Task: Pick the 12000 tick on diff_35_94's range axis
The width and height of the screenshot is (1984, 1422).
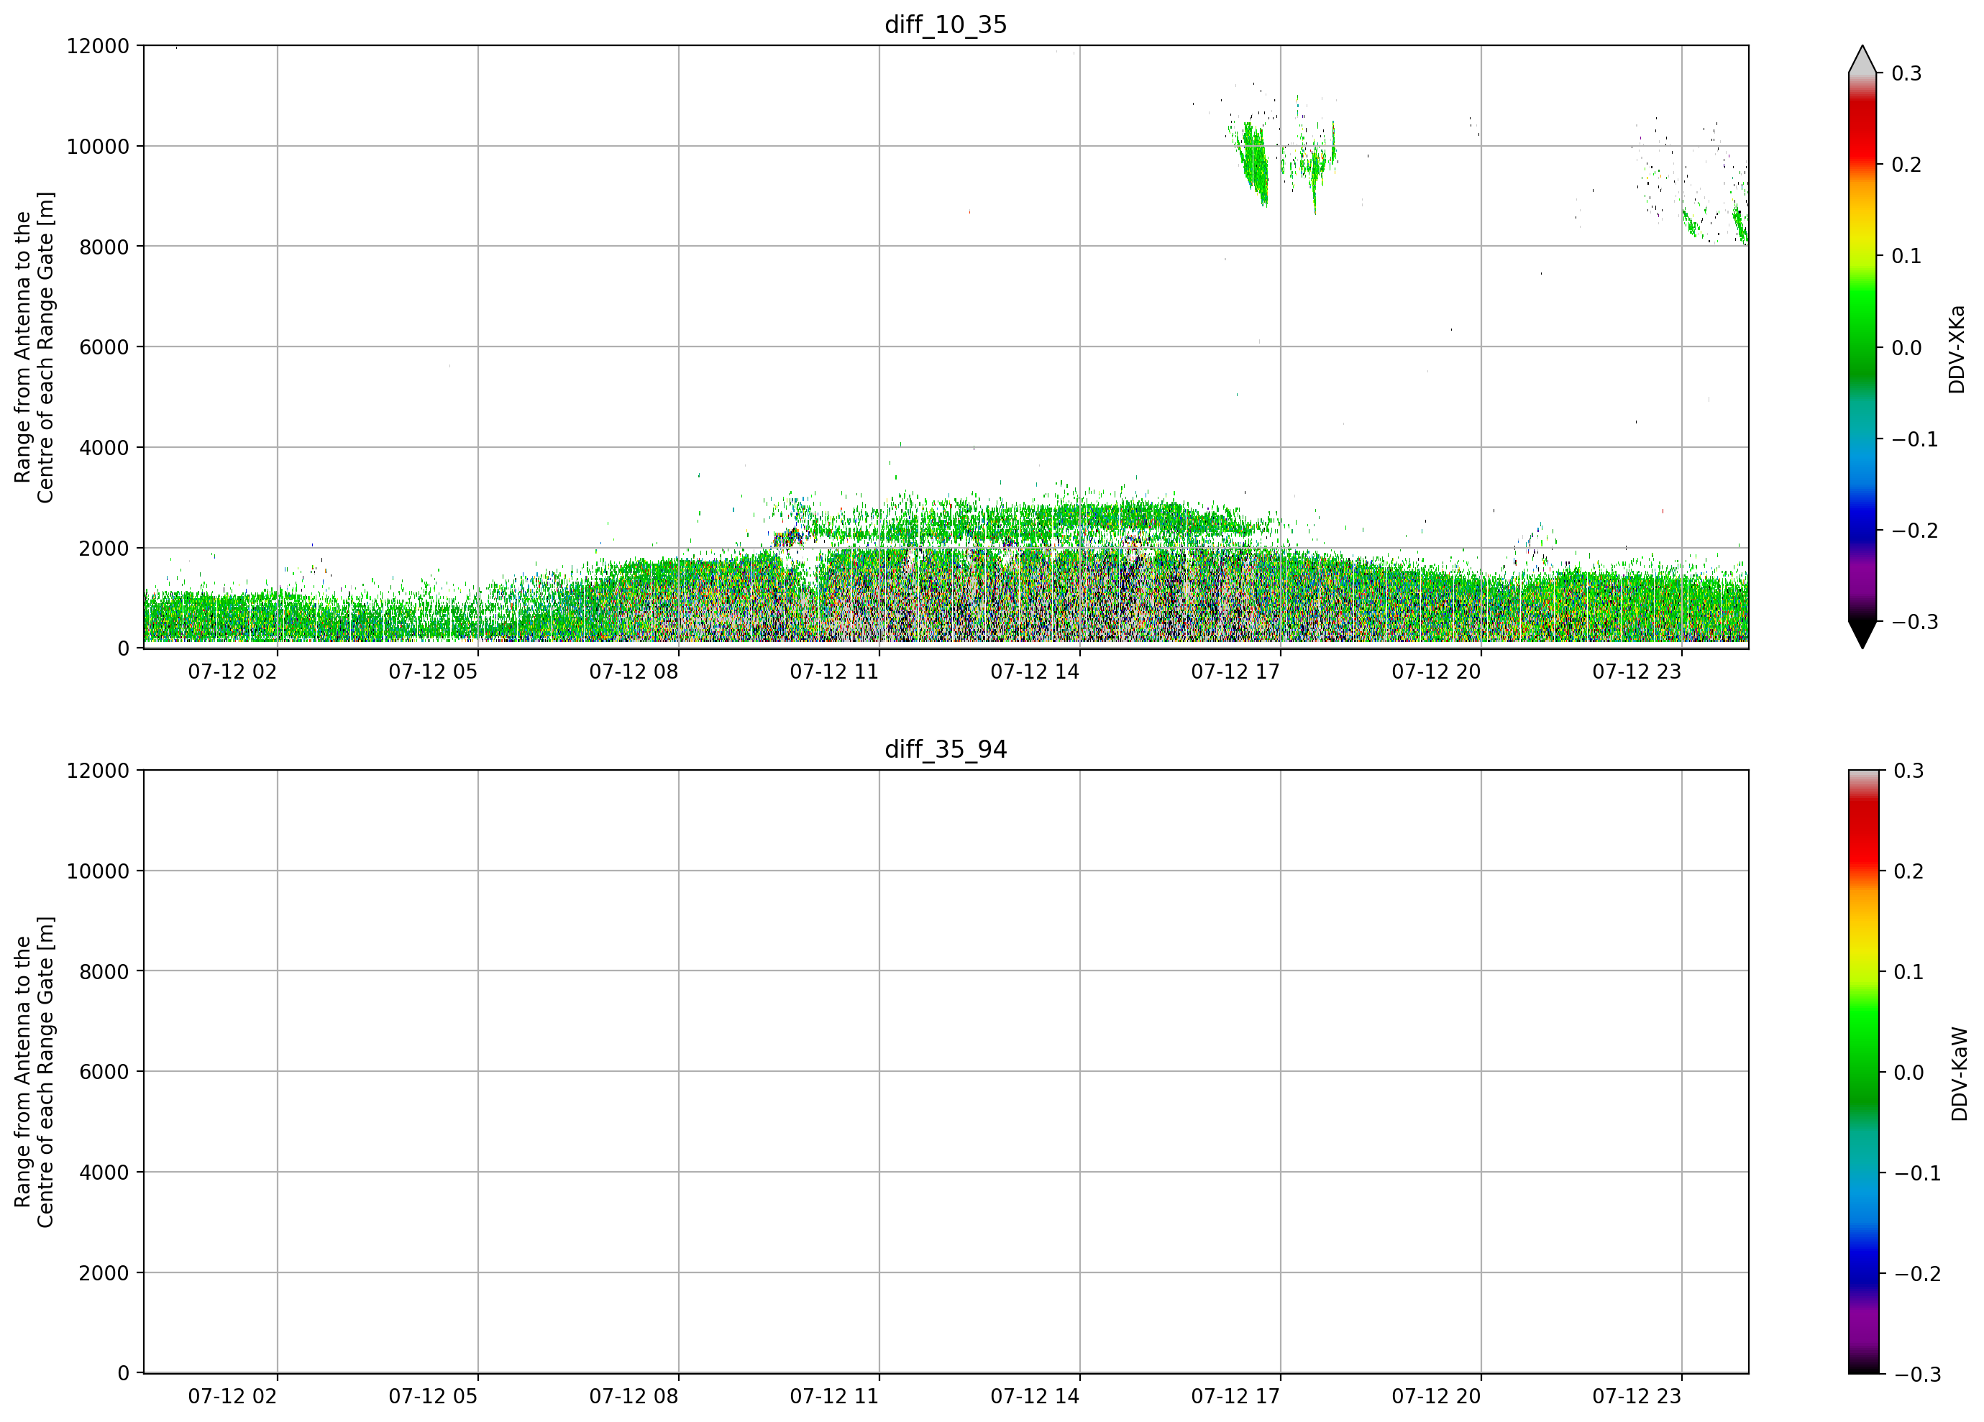Action: pos(98,771)
